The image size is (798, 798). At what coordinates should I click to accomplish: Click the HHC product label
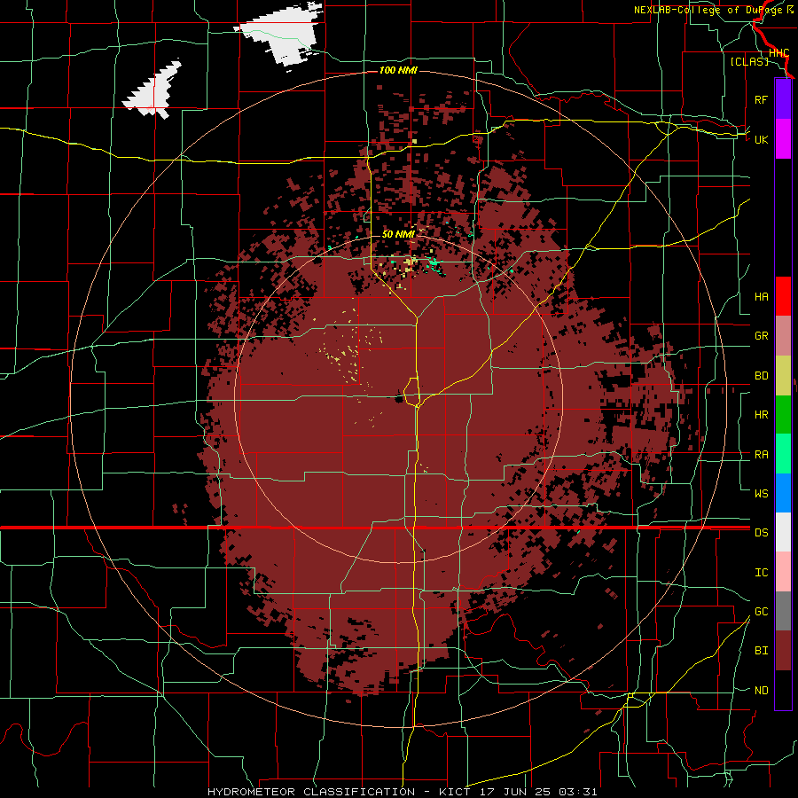tap(779, 53)
